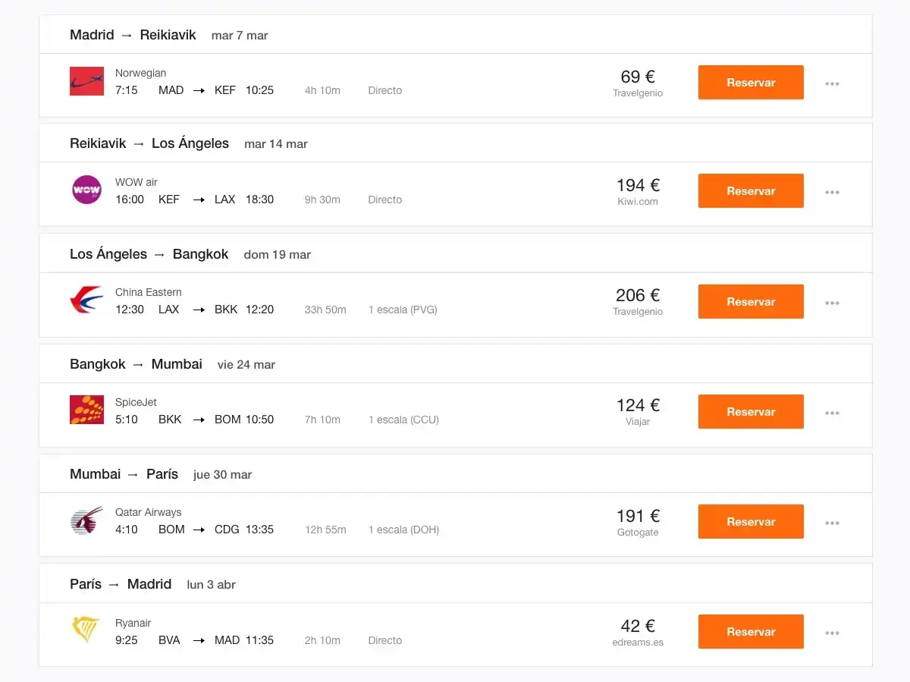Click the SpiceJet red logo
The image size is (910, 682).
click(86, 410)
